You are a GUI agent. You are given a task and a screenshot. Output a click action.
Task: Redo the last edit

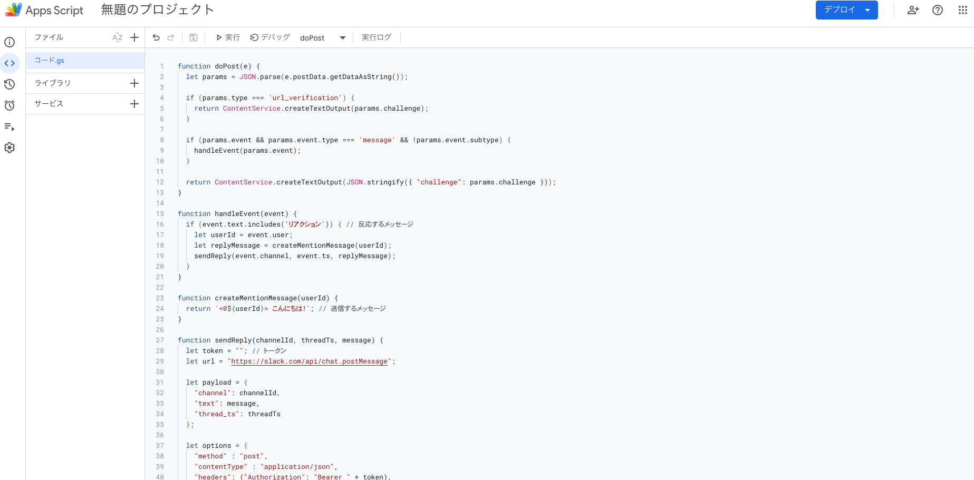point(170,37)
